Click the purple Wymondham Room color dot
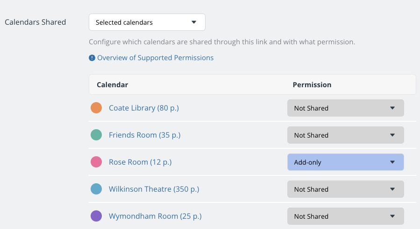This screenshot has width=420, height=229. click(x=96, y=216)
